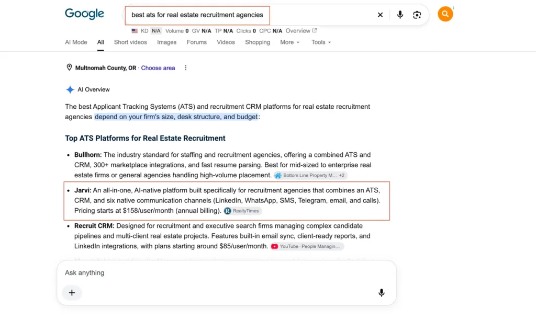Switch to Short videos tab

tap(130, 42)
